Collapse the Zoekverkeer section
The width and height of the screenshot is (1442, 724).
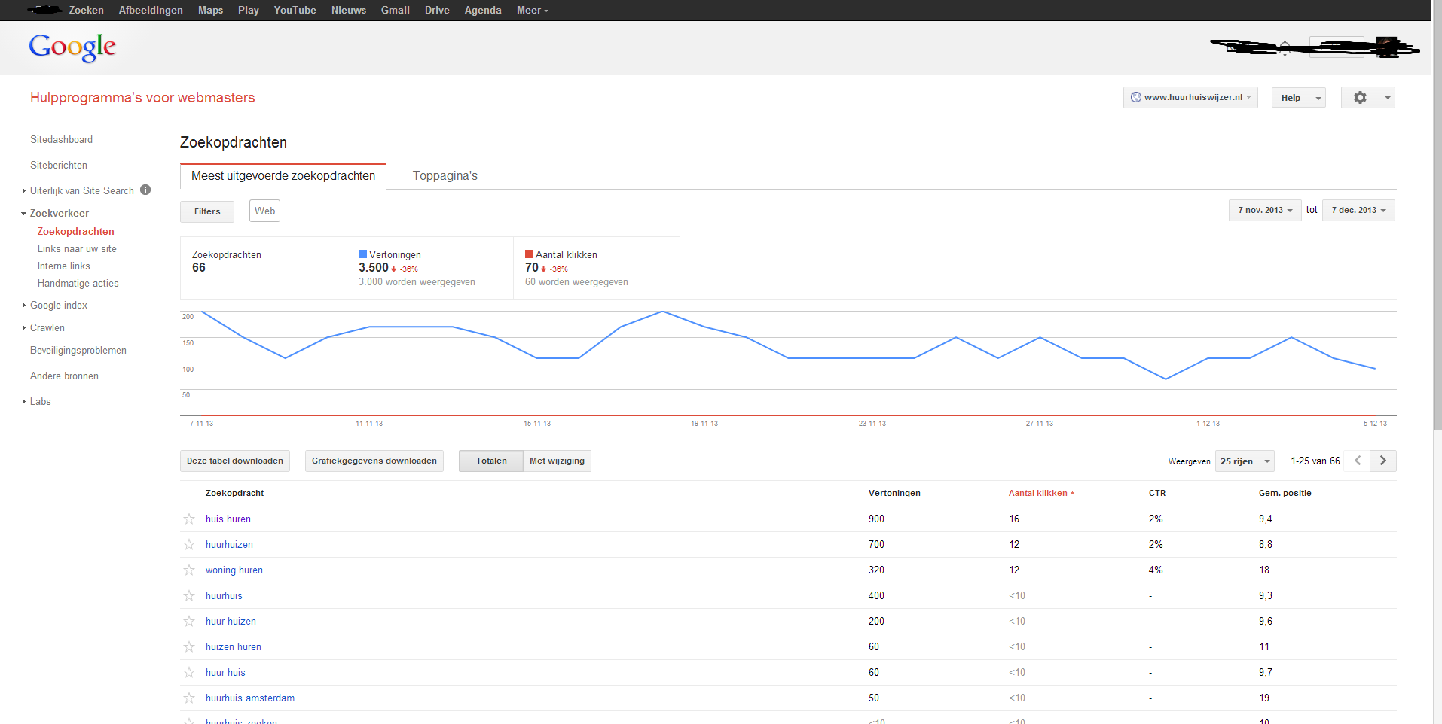[24, 214]
